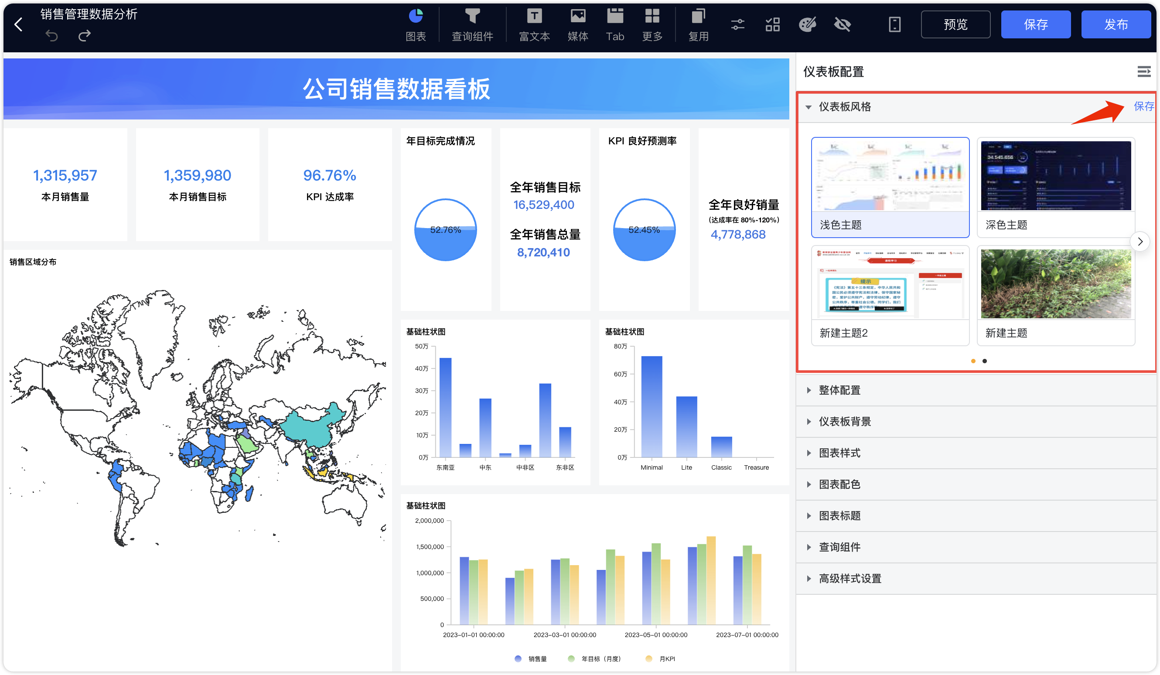Save the dashboard style via 保存 link
The width and height of the screenshot is (1160, 675).
tap(1143, 106)
